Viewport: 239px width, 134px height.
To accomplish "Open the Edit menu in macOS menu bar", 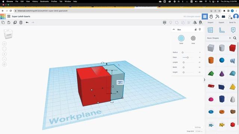I will [22, 1].
